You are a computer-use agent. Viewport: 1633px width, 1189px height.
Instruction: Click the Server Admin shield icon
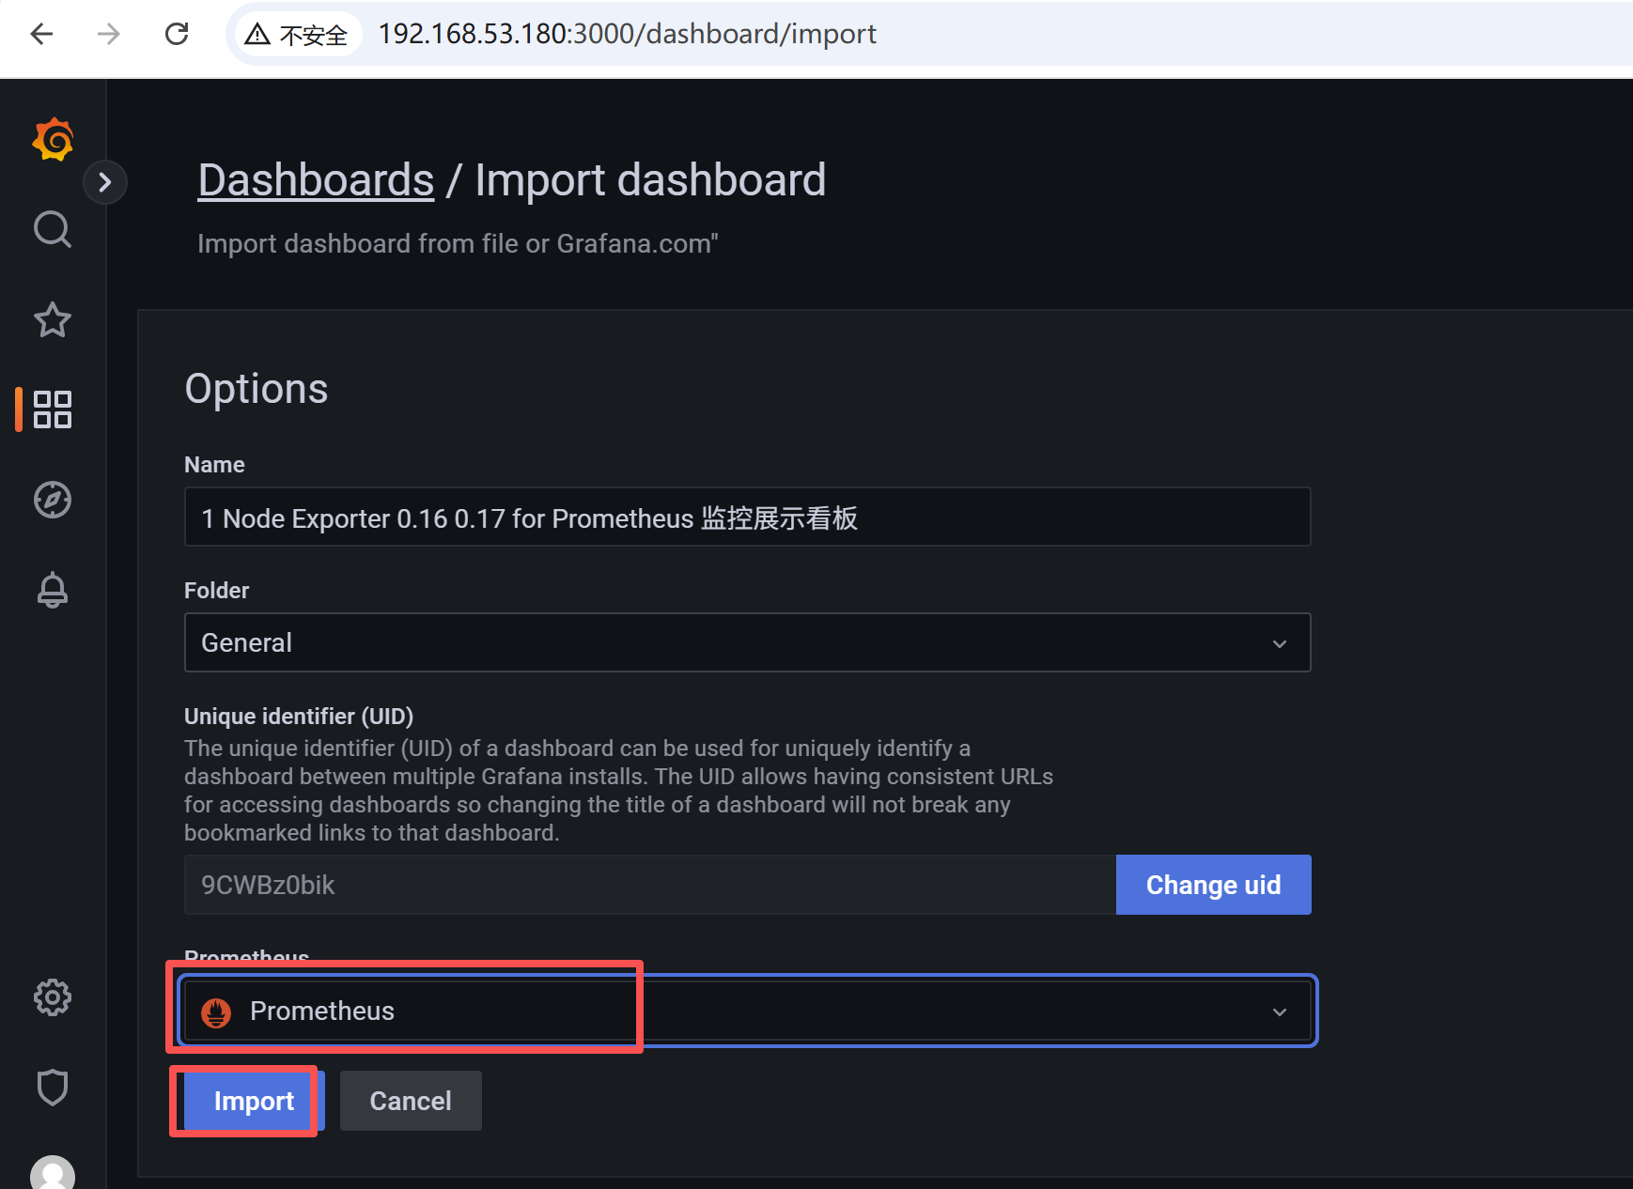[x=53, y=1087]
